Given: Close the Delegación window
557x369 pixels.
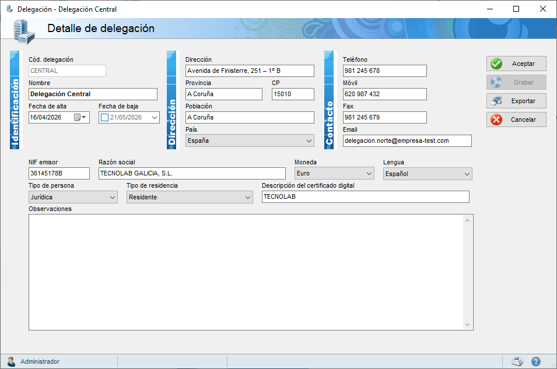Looking at the screenshot, I should click(x=543, y=9).
